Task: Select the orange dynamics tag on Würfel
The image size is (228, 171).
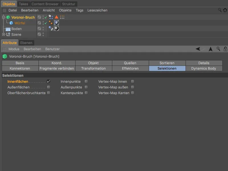Action: 51,23
